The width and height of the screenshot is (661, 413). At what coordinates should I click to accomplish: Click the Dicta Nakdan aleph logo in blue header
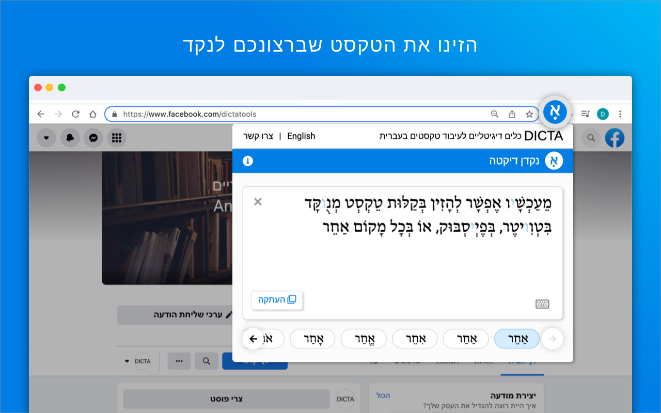[554, 161]
